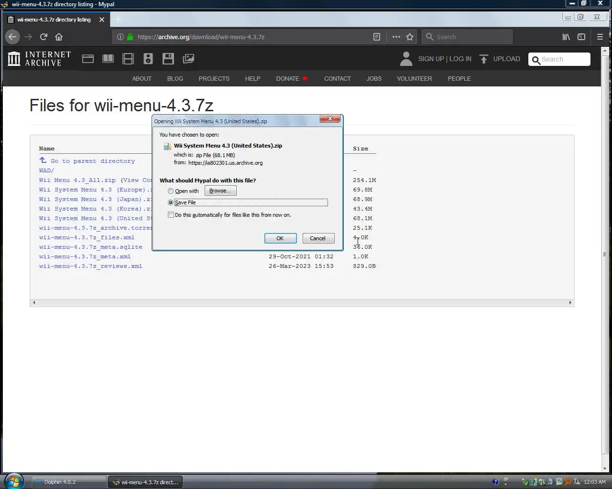Click Browse to choose an application
The height and width of the screenshot is (489, 612).
220,191
